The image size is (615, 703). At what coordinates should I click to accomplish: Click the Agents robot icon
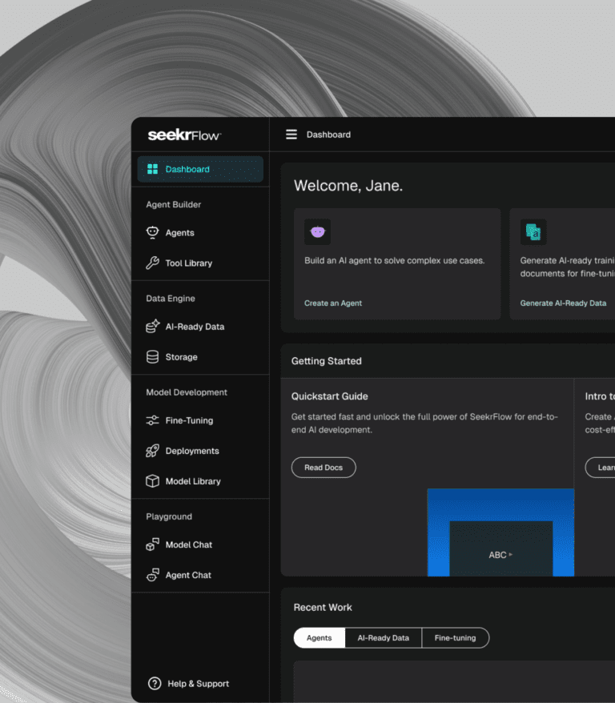(x=152, y=233)
